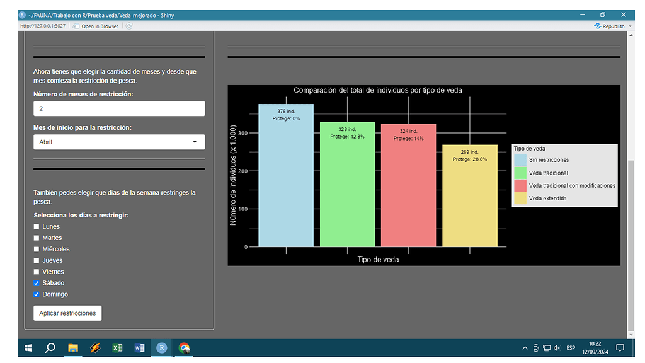Expand the Republish dropdown arrow
The image size is (645, 363).
point(631,26)
